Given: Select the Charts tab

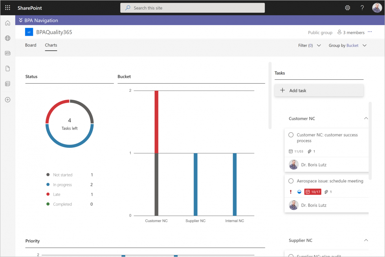Looking at the screenshot, I should [51, 45].
